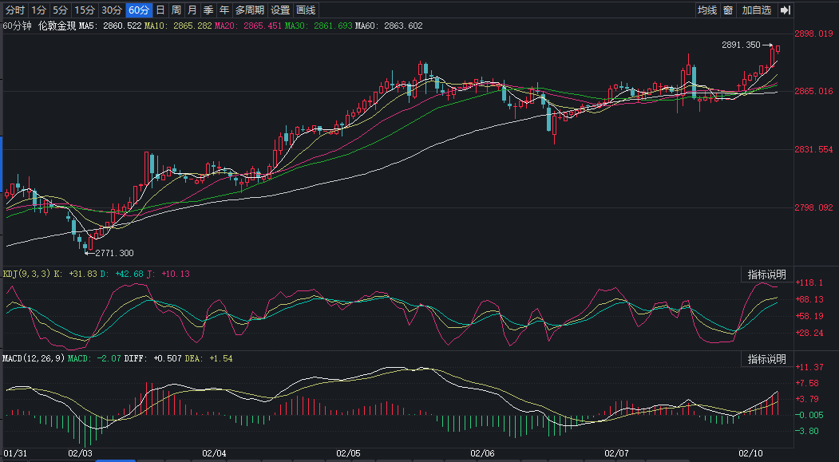Click the +3.79 MACD axis label

coord(807,399)
